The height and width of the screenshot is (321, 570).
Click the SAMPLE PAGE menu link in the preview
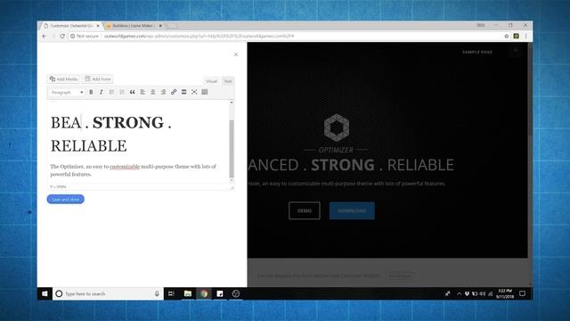pyautogui.click(x=477, y=52)
